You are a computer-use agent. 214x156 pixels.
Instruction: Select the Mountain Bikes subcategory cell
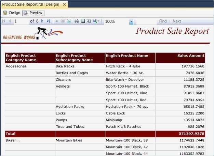pyautogui.click(x=80, y=140)
